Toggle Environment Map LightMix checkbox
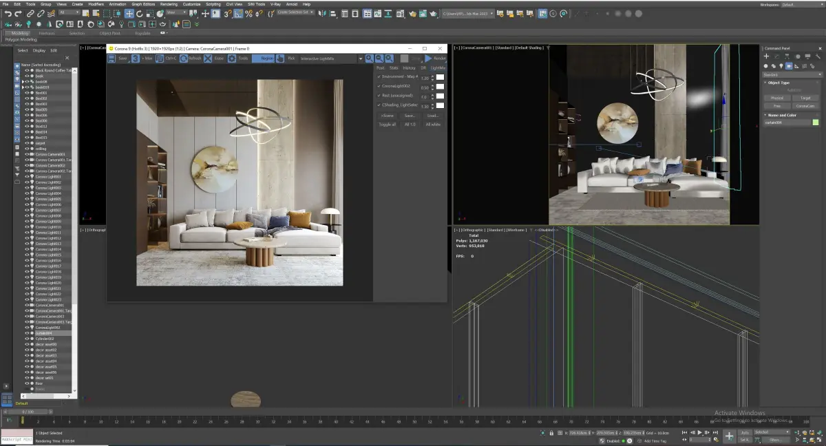 click(x=379, y=76)
